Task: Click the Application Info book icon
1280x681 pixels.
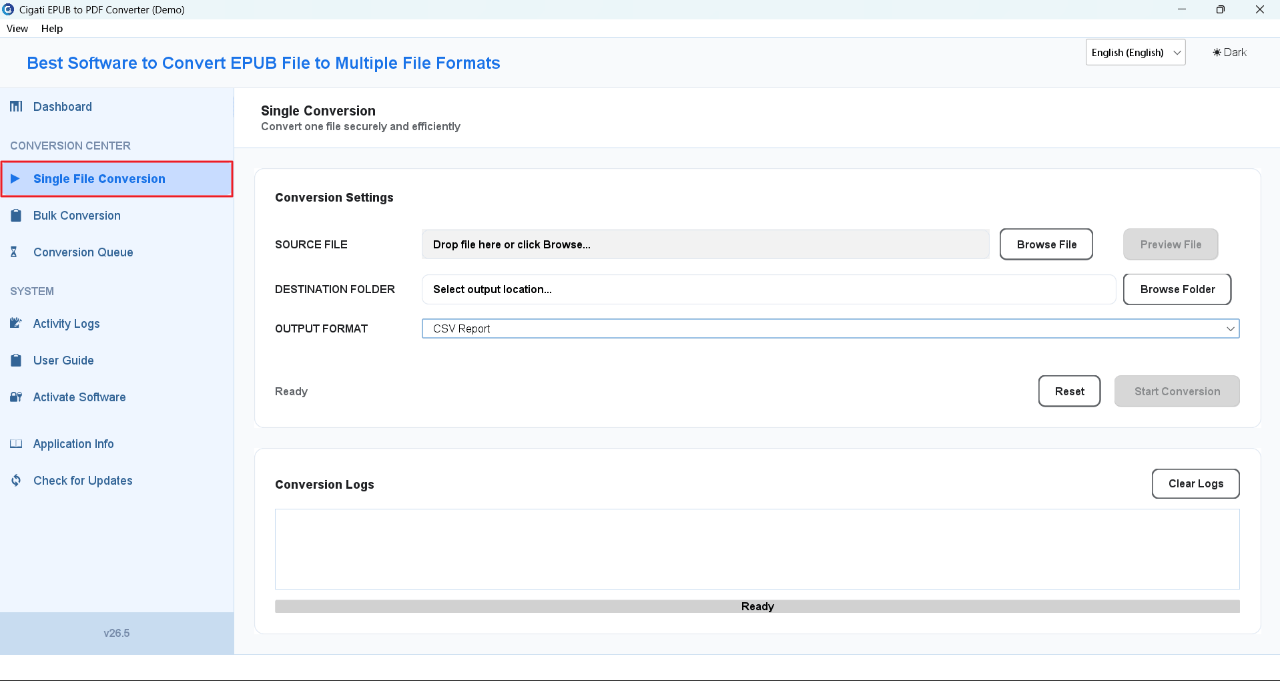Action: click(x=16, y=444)
